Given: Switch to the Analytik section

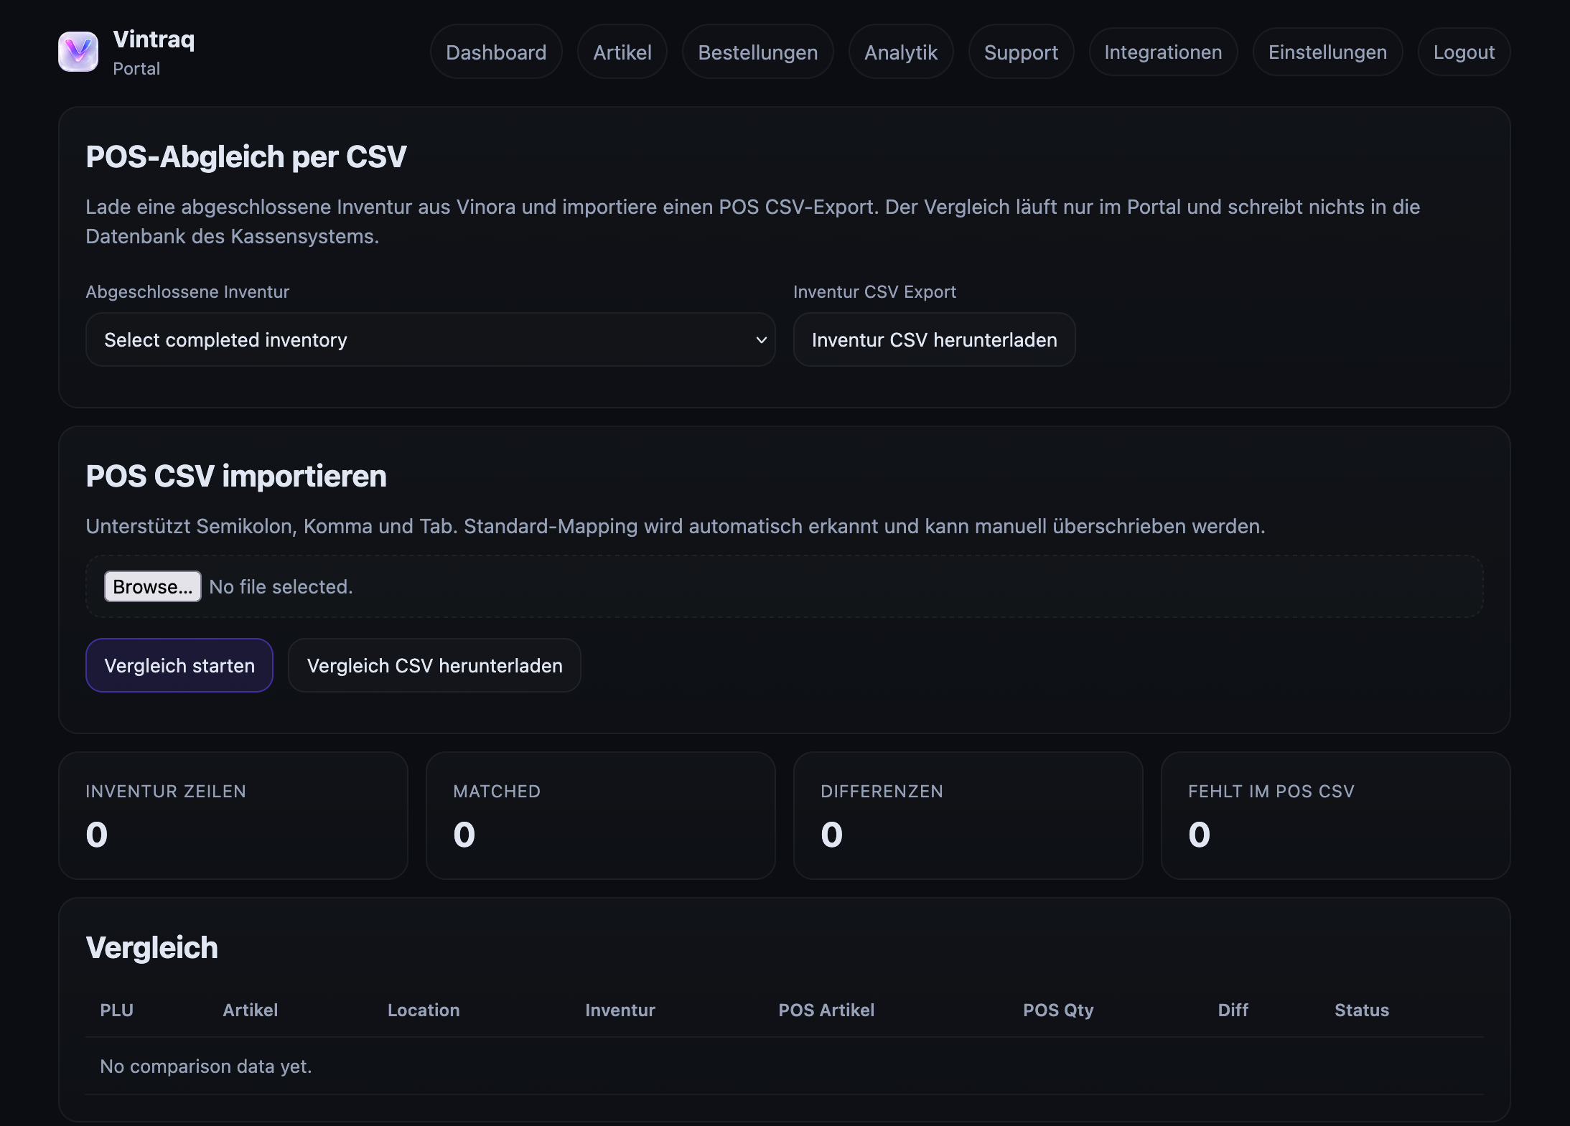Looking at the screenshot, I should pos(900,52).
